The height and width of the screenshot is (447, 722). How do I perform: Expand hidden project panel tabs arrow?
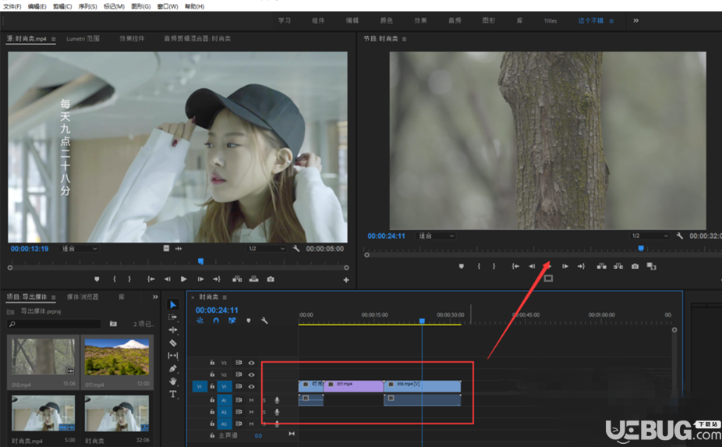[x=155, y=296]
